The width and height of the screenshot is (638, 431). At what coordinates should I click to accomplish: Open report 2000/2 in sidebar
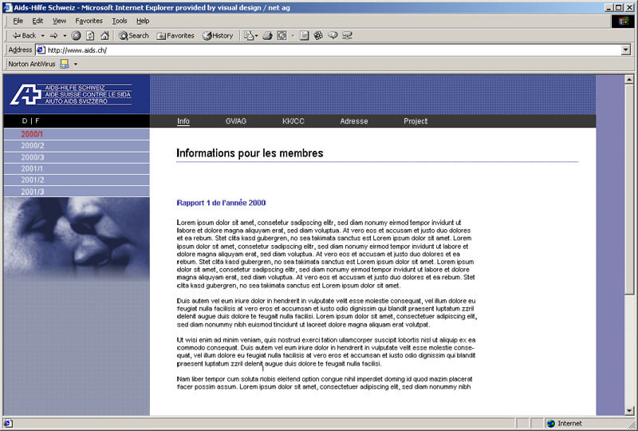pos(77,146)
